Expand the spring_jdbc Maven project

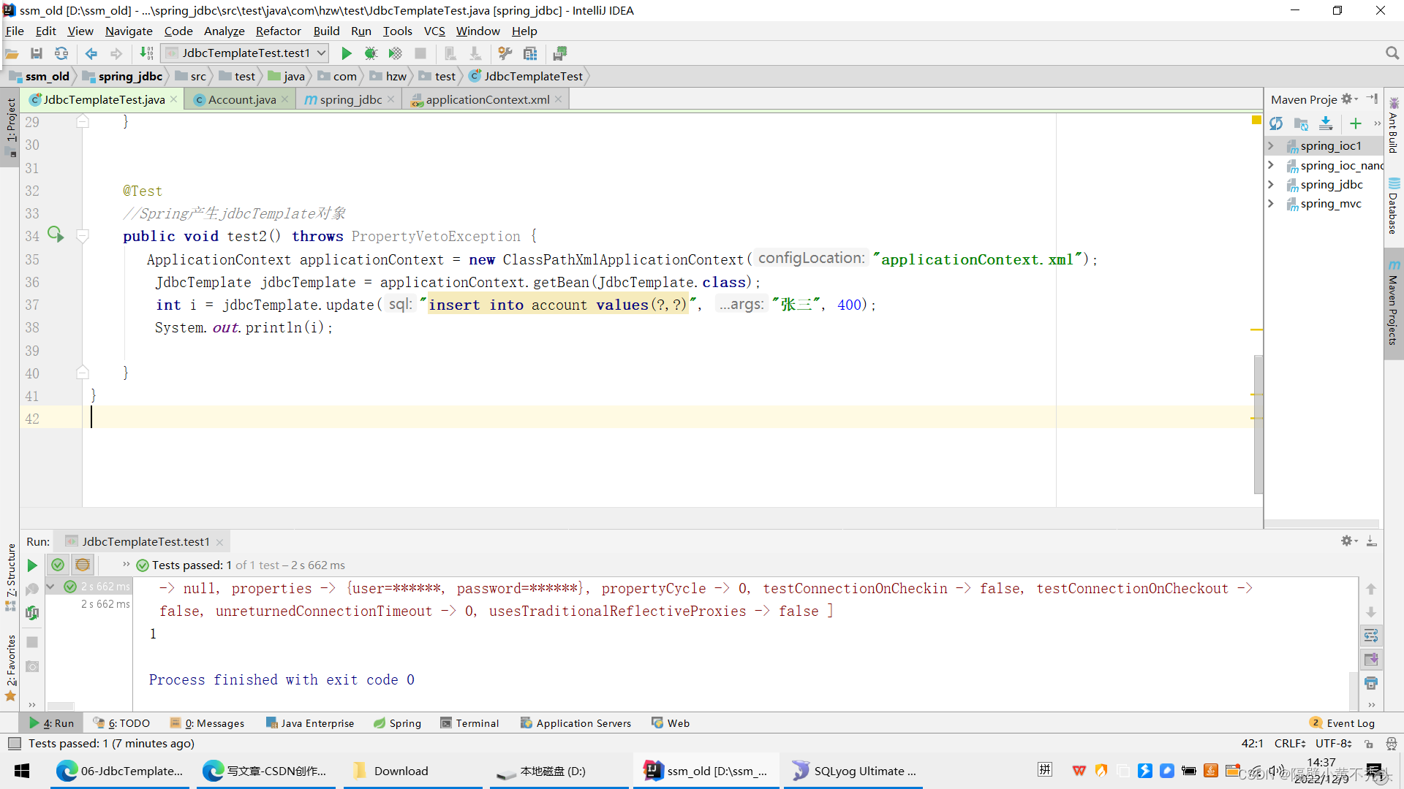(1271, 184)
